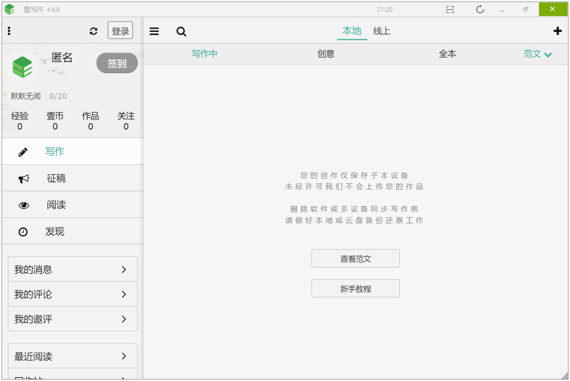Open the three-dot sidebar menu
Viewport: 570px width, 381px height.
point(9,31)
